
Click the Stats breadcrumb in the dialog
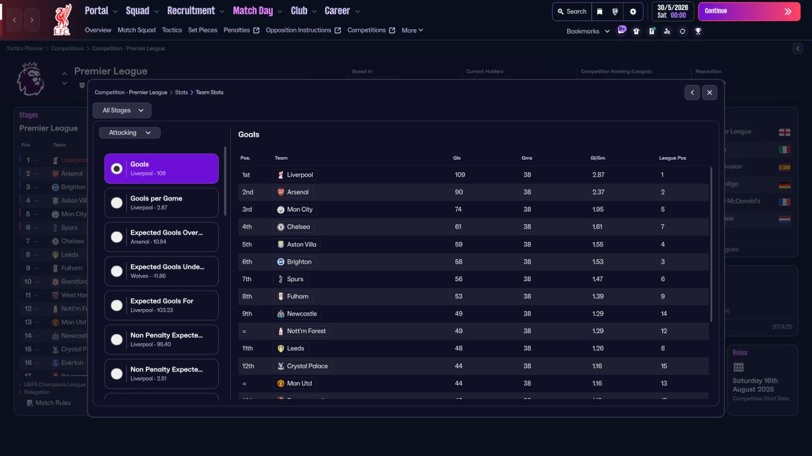click(x=181, y=92)
